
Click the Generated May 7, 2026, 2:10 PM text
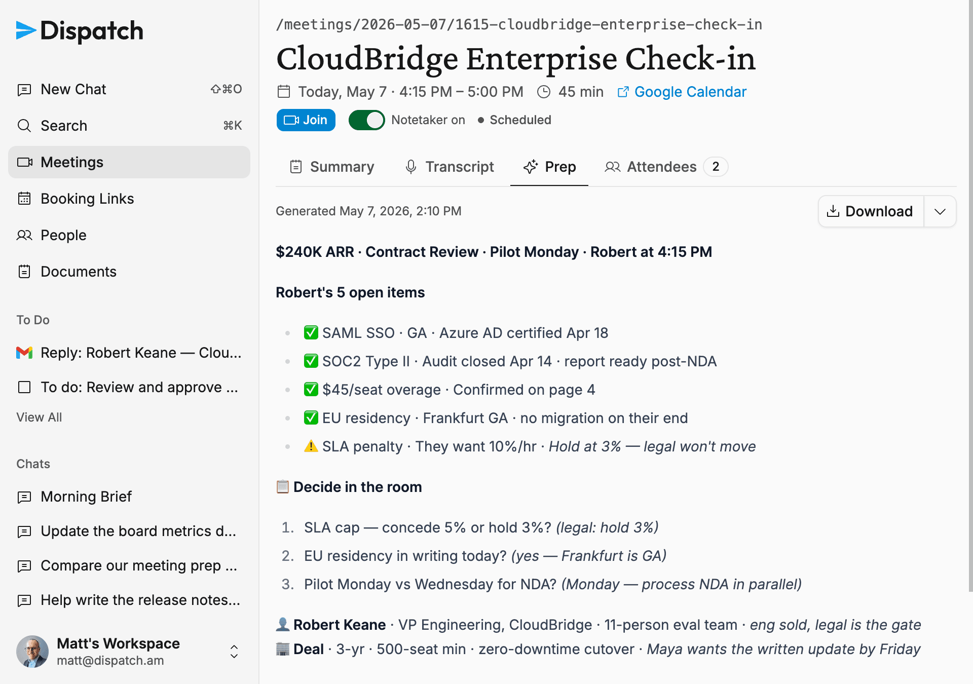tap(368, 211)
